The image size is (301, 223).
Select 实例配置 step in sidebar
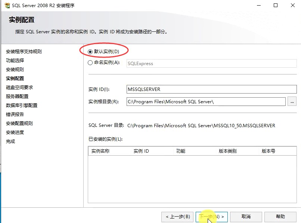15,79
